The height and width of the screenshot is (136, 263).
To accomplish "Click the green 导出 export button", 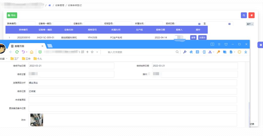I will tap(12, 15).
